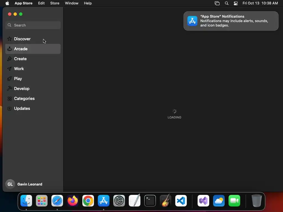Viewport: 283px width, 212px height.
Task: Open the Help menu
Action: [88, 3]
